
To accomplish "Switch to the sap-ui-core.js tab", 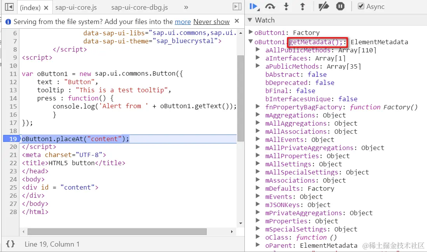I will tap(76, 7).
